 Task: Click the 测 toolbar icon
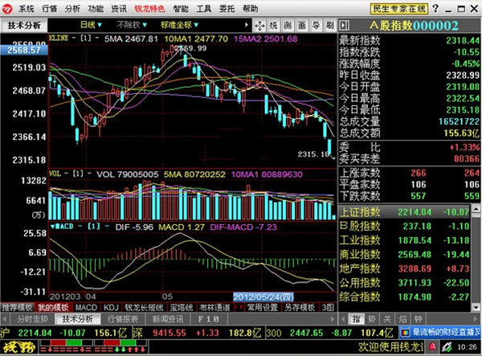pyautogui.click(x=288, y=26)
